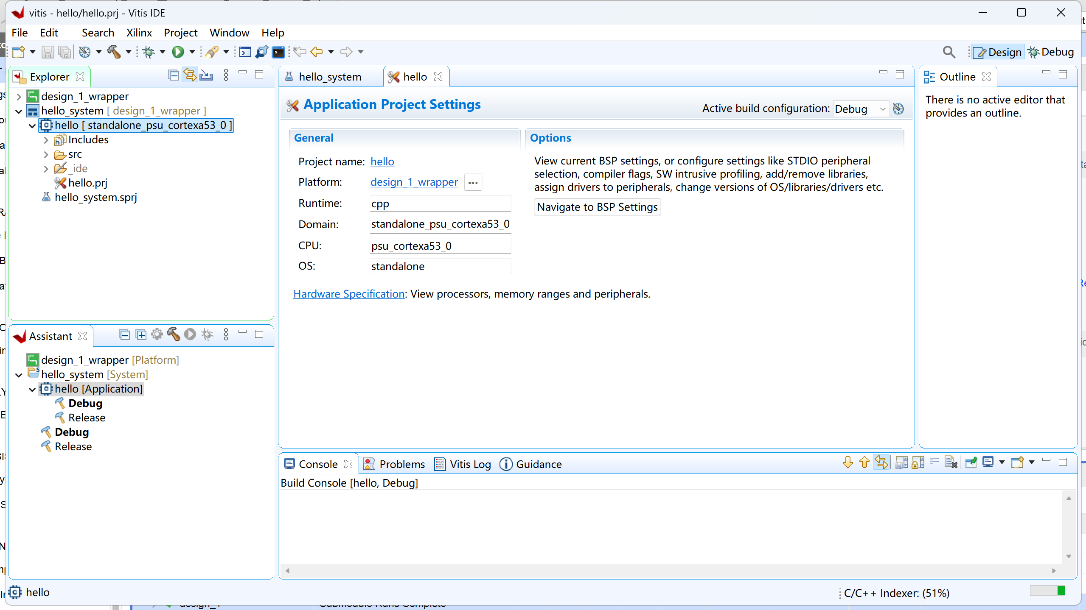The height and width of the screenshot is (610, 1086).
Task: Click the hammer build icon in Assistant panel
Action: [173, 334]
